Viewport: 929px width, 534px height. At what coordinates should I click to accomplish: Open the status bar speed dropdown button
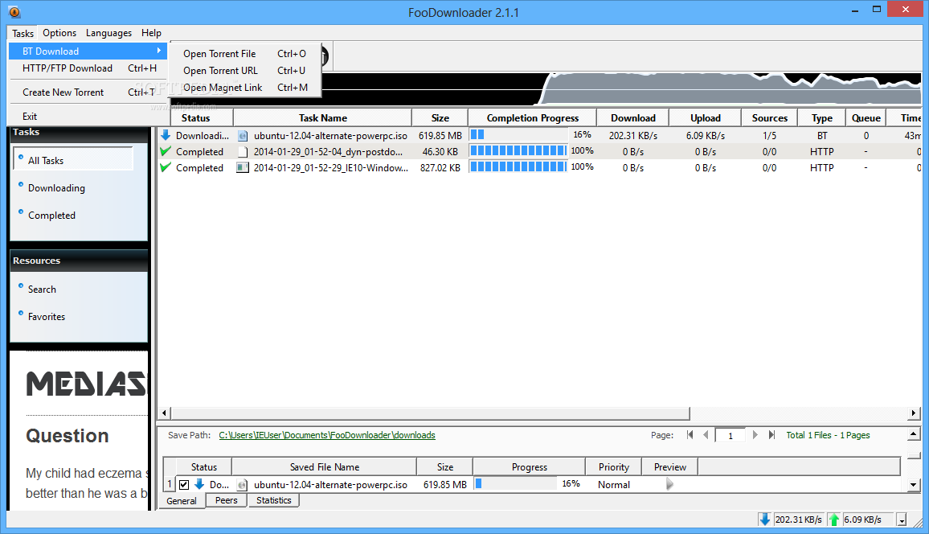pos(902,520)
